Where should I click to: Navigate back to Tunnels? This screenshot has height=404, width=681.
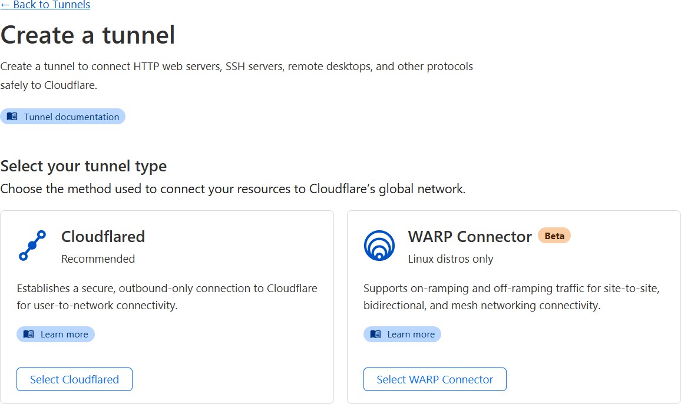[45, 5]
